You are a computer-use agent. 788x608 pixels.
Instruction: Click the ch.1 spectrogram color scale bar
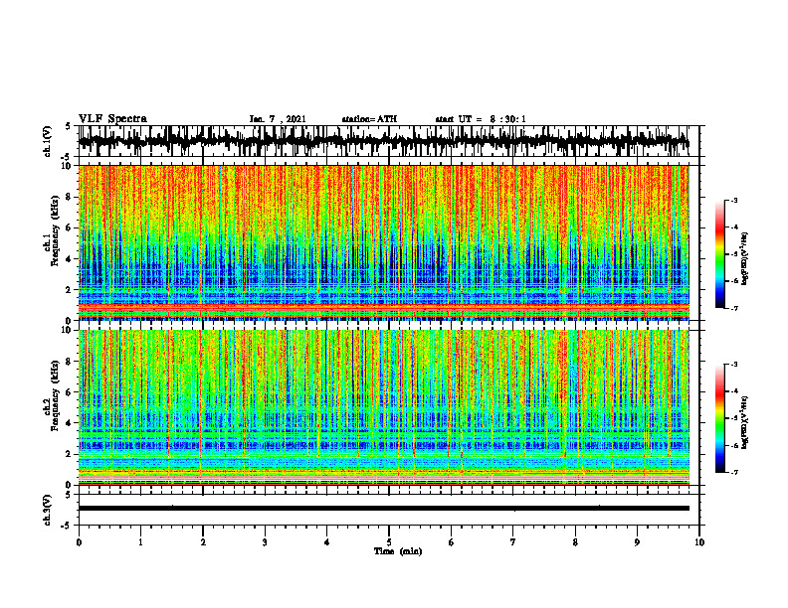pyautogui.click(x=720, y=254)
